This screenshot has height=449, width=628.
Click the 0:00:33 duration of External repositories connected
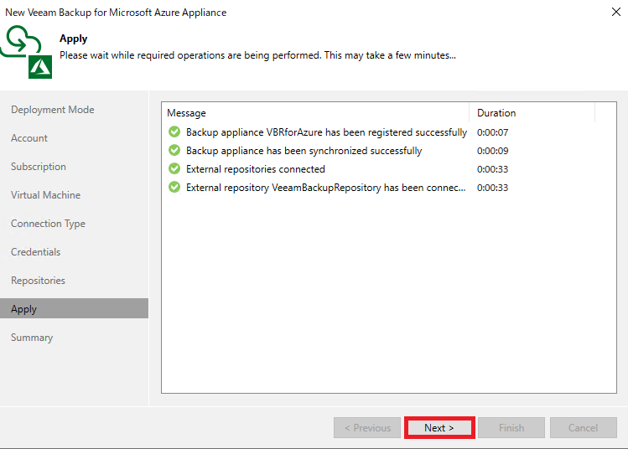coord(492,169)
